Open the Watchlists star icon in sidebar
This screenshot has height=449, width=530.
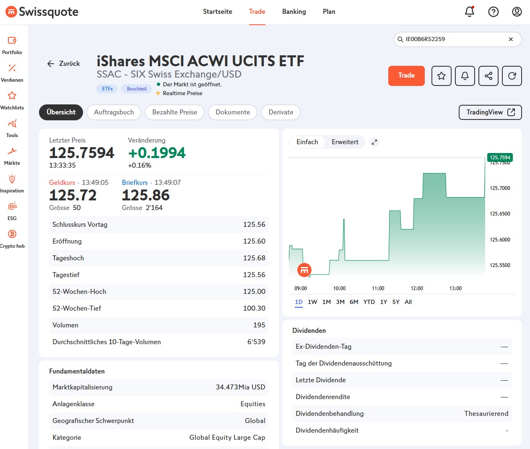12,96
